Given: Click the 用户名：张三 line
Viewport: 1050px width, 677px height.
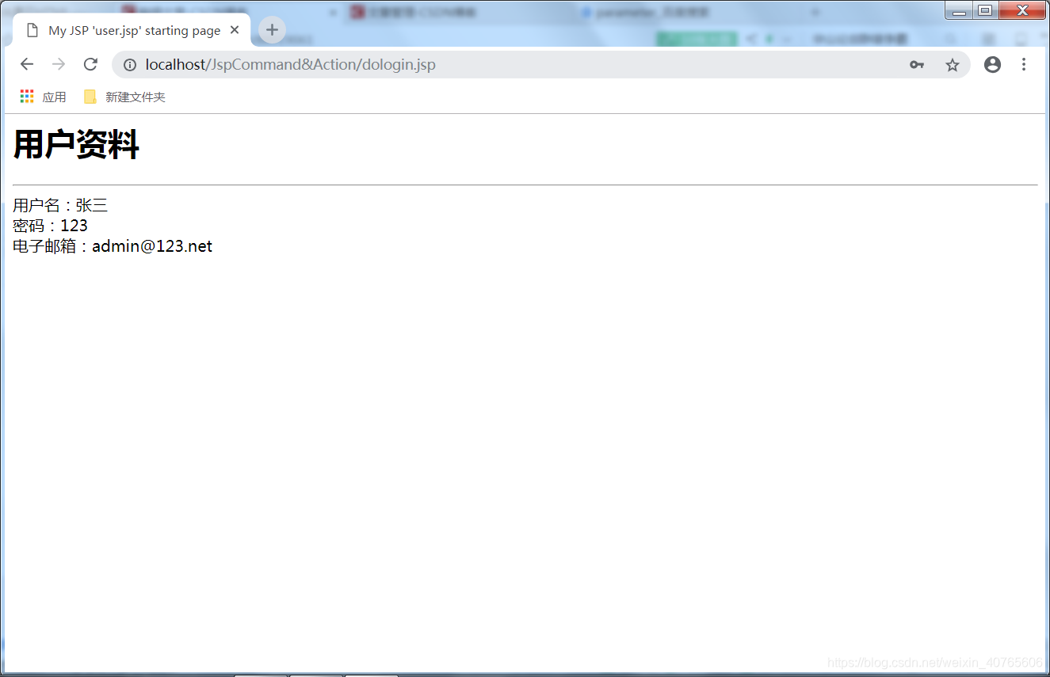Looking at the screenshot, I should click(x=60, y=206).
